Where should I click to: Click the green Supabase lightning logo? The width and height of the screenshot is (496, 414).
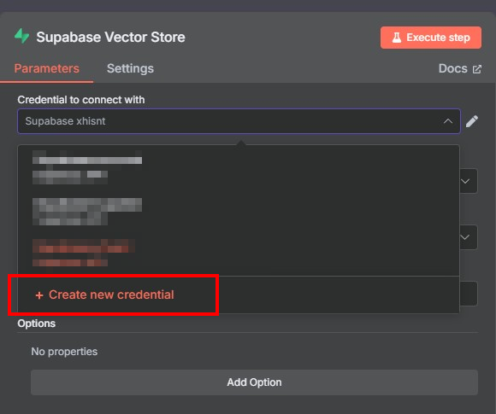point(22,36)
